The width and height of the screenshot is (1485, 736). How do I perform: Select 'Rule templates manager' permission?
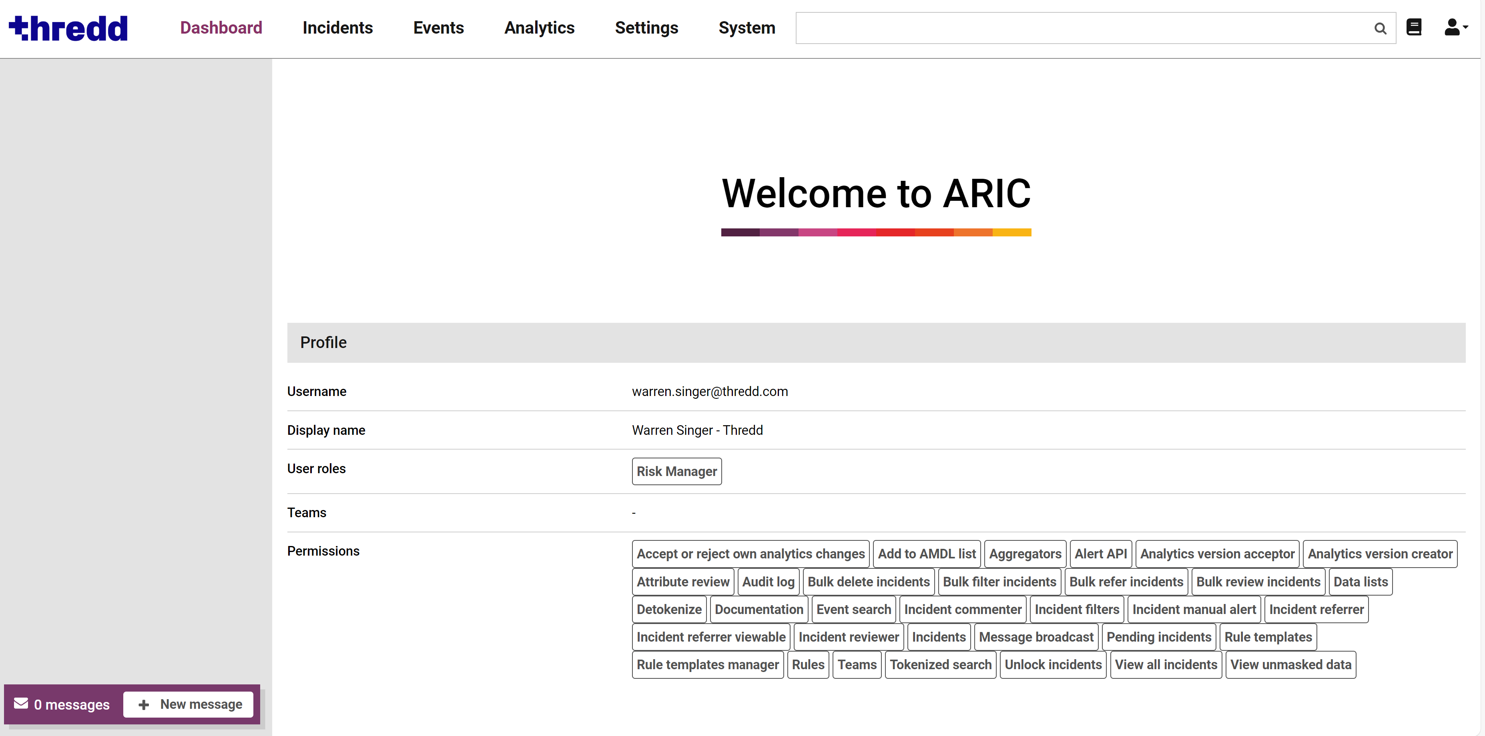[x=707, y=664]
